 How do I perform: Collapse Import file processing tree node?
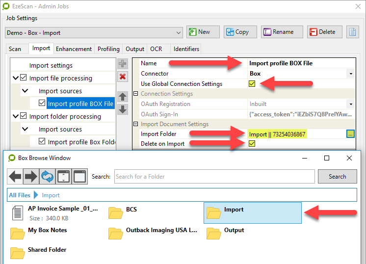click(16, 78)
